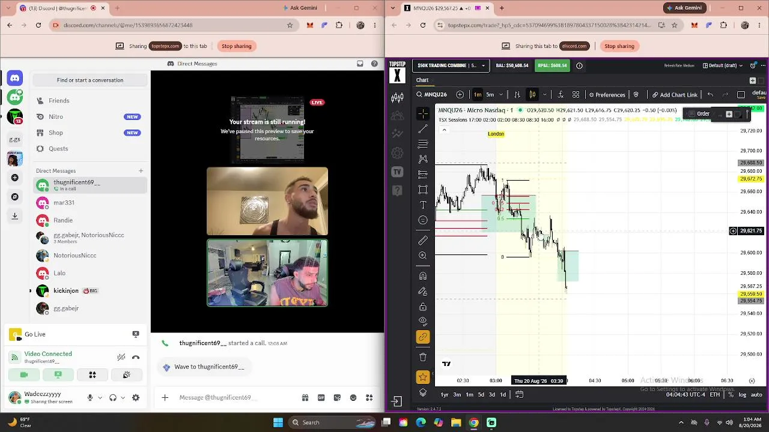Select the chart pattern drawing tool
This screenshot has height=432, width=769.
(423, 159)
